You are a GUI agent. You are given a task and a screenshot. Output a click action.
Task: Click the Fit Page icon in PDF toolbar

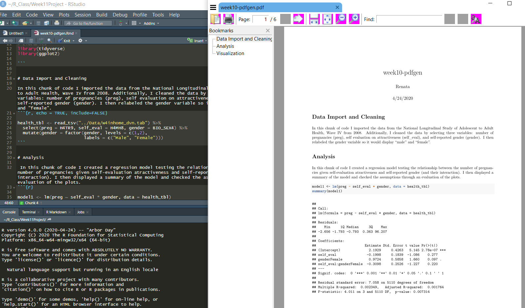(x=327, y=19)
